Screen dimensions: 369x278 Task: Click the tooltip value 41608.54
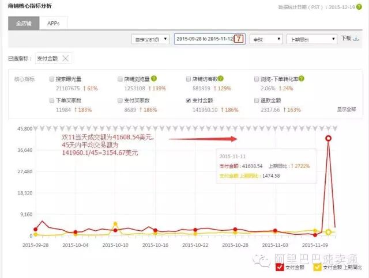pos(253,166)
